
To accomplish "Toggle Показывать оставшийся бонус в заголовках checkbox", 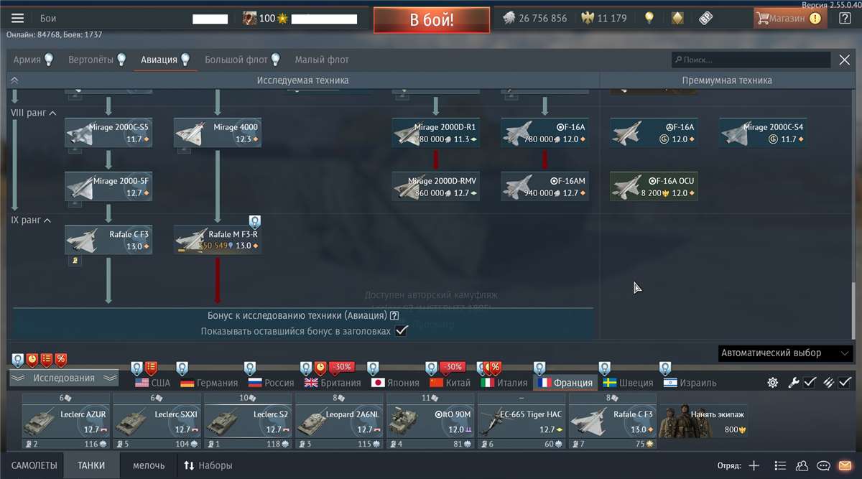I will [x=402, y=331].
